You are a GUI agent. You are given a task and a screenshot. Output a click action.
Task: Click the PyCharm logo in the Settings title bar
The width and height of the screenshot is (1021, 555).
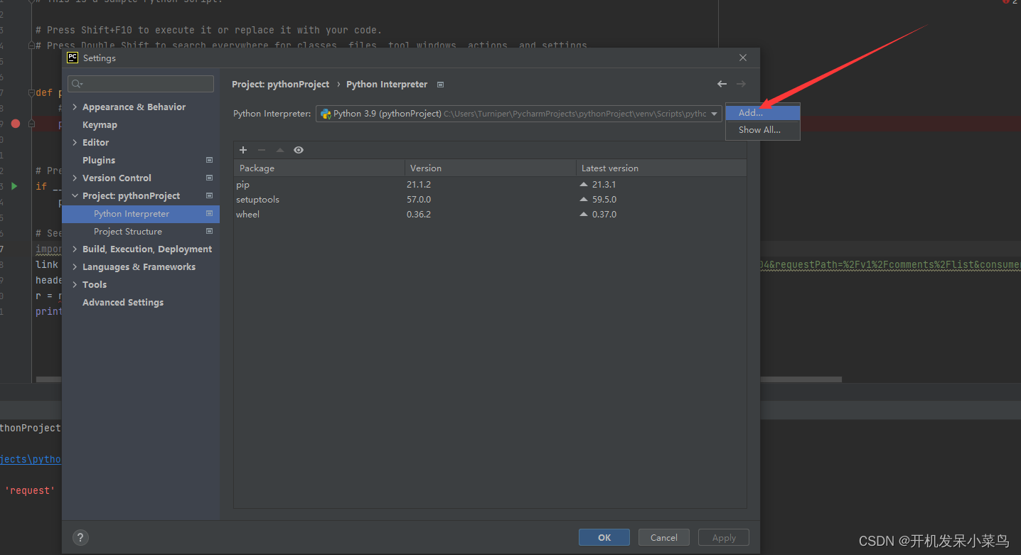click(x=73, y=58)
